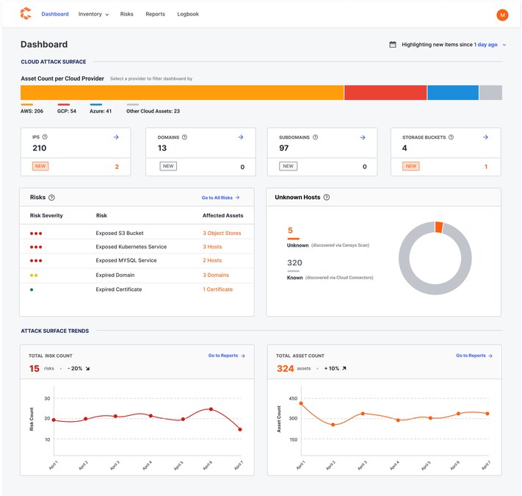Viewport: 522px width, 496px height.
Task: Show help for Domains card
Action: click(184, 137)
